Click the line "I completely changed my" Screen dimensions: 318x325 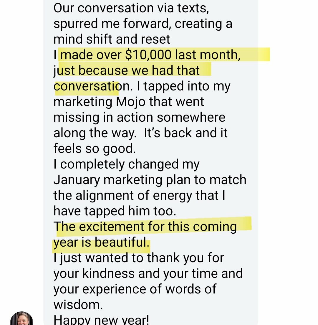[126, 164]
